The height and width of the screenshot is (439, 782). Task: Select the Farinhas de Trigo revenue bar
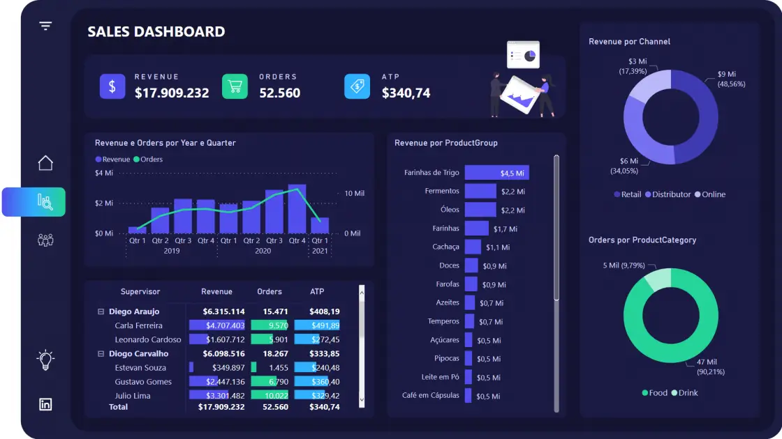click(x=496, y=173)
